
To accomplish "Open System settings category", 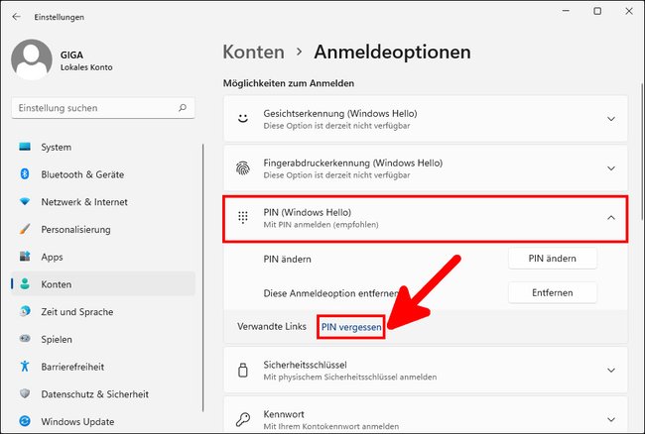I will (103, 147).
